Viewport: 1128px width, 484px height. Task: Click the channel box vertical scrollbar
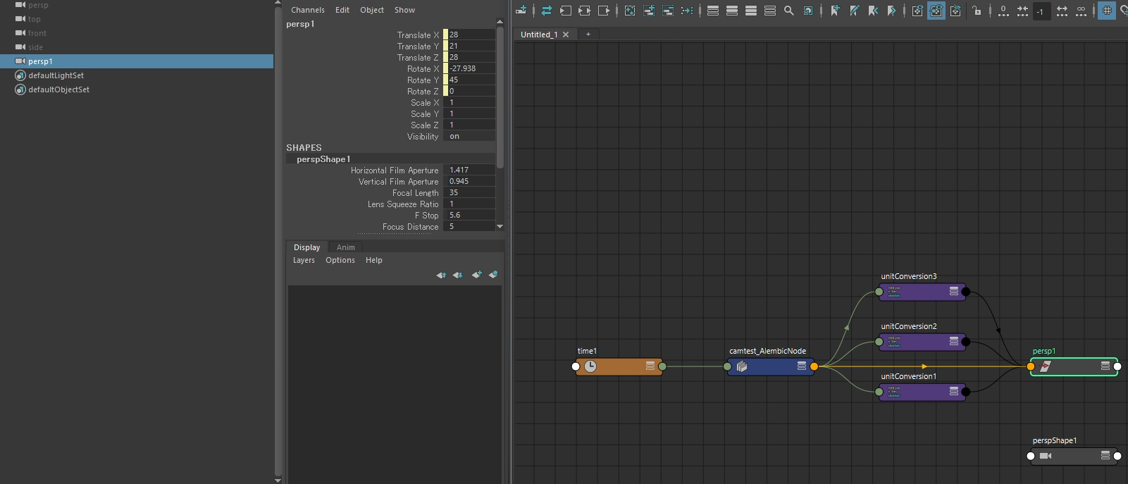[x=500, y=97]
